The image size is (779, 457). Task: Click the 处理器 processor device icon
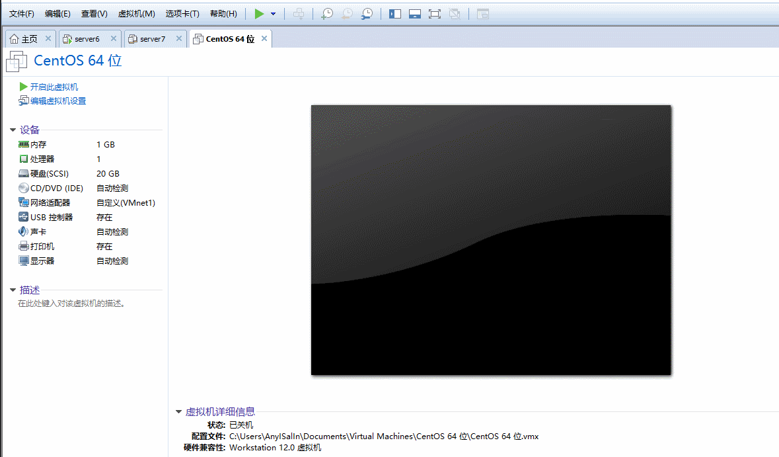click(23, 159)
